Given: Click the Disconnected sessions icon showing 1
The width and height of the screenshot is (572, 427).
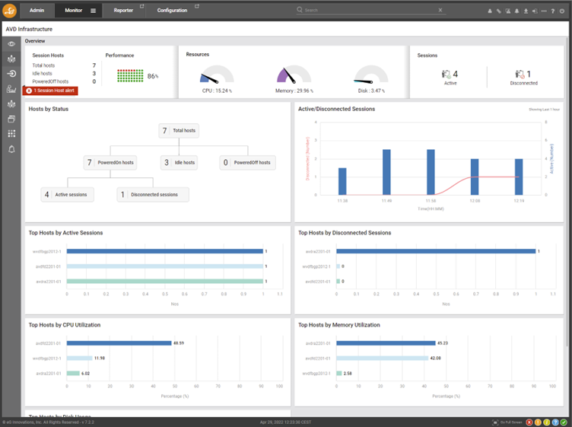Looking at the screenshot, I should pyautogui.click(x=520, y=74).
